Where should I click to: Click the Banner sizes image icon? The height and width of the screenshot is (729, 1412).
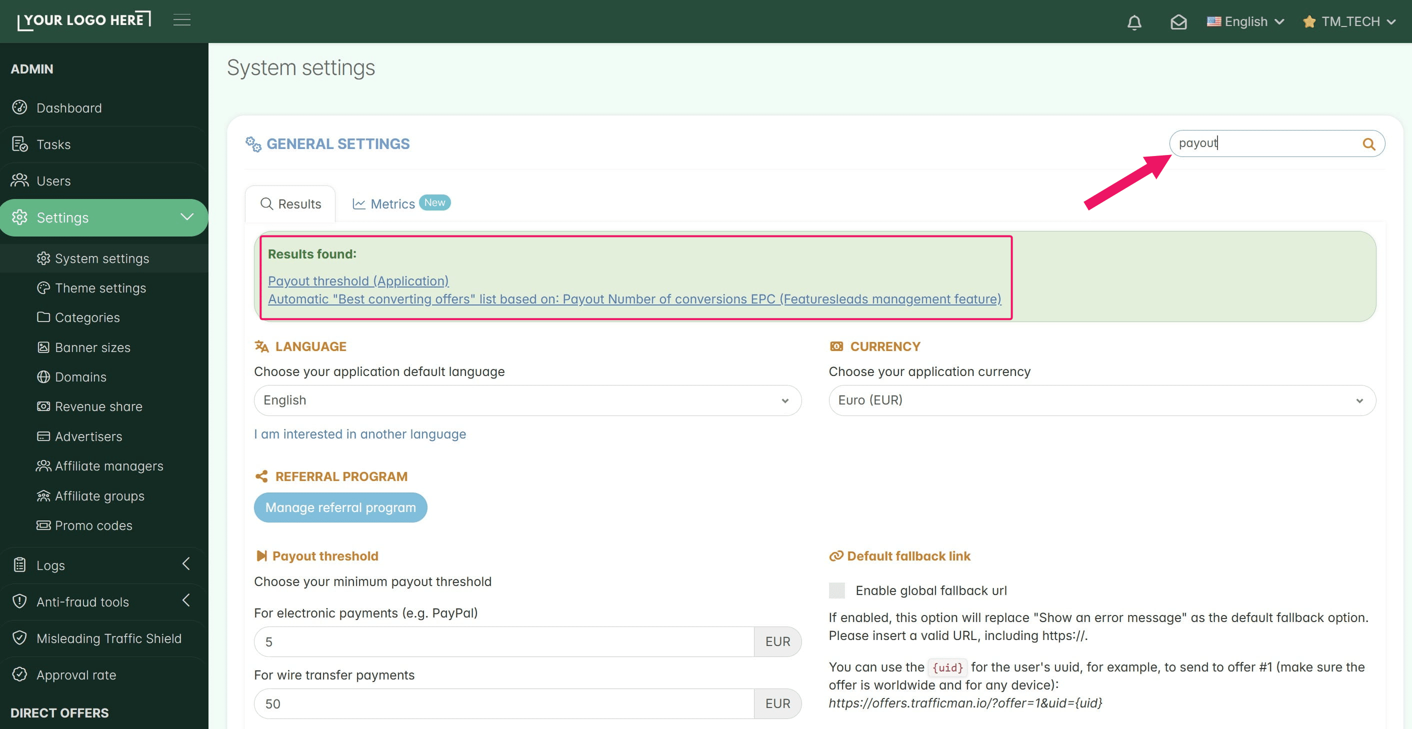[x=43, y=347]
